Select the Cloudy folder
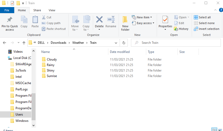This screenshot has height=131, width=223. click(x=52, y=59)
